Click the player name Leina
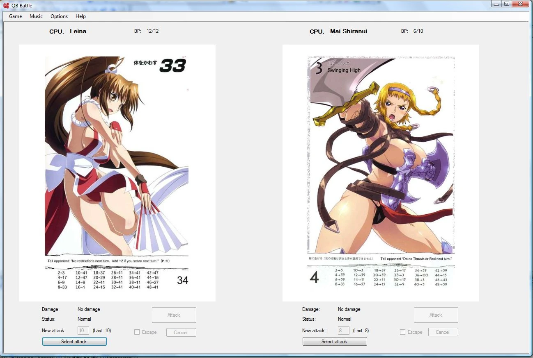This screenshot has width=533, height=358. coord(78,31)
